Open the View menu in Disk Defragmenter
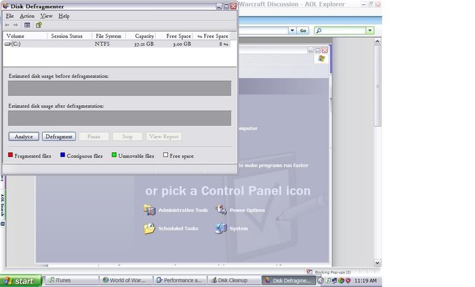Viewport: 475px width, 287px height. point(46,16)
